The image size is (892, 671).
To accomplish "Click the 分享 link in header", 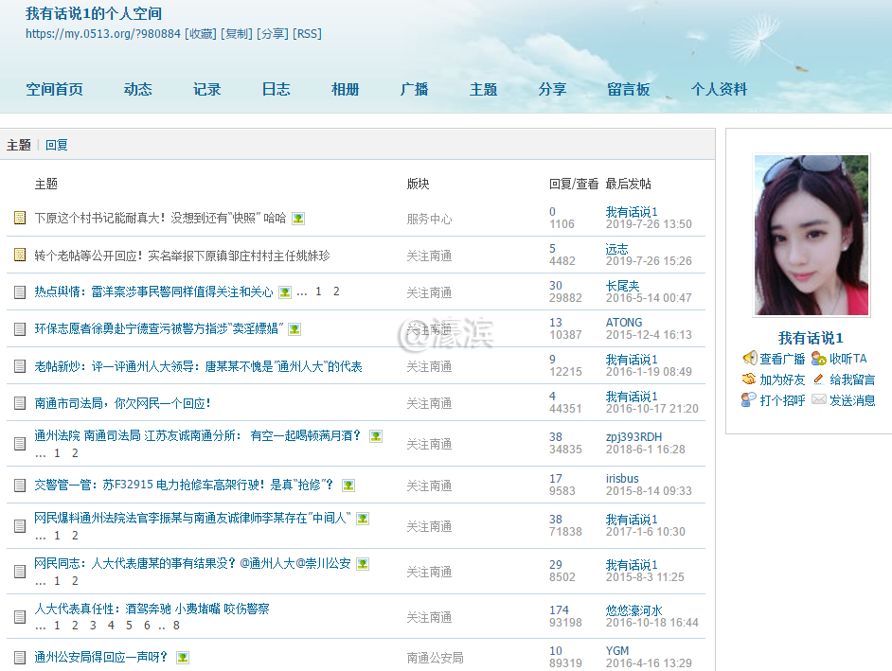I will pyautogui.click(x=275, y=33).
